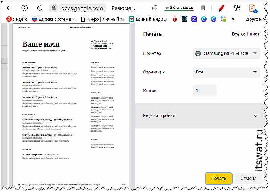Click the padlock site security icon

54,8
